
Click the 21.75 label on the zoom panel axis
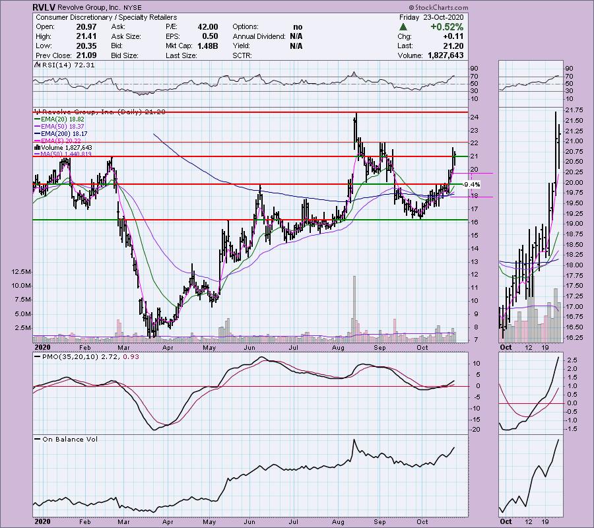click(574, 110)
